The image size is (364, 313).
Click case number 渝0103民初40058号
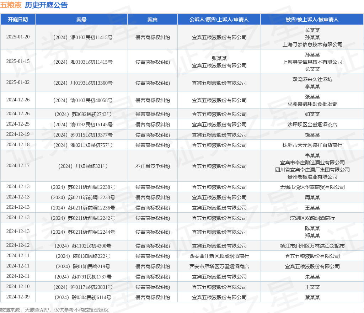tap(83, 100)
